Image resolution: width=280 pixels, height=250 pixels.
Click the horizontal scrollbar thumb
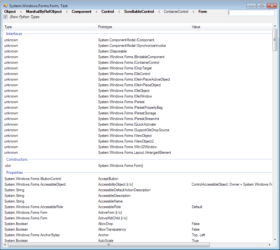coord(109,245)
